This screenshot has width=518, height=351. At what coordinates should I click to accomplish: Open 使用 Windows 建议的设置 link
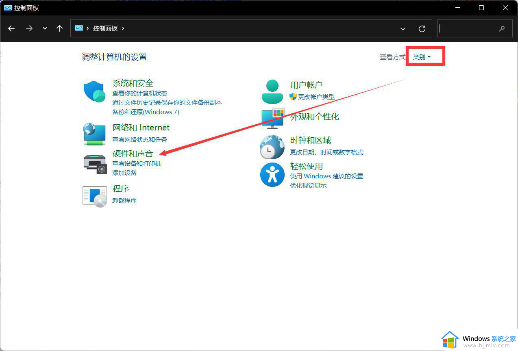click(x=326, y=176)
